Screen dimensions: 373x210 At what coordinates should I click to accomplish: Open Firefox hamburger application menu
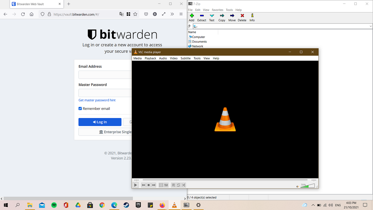[x=181, y=14]
